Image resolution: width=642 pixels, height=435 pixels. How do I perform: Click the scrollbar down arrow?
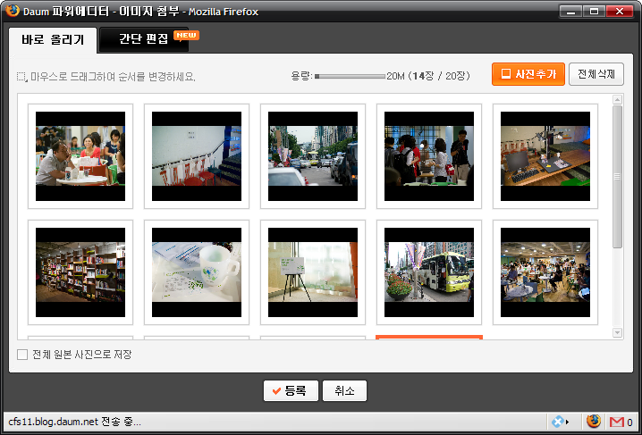618,333
